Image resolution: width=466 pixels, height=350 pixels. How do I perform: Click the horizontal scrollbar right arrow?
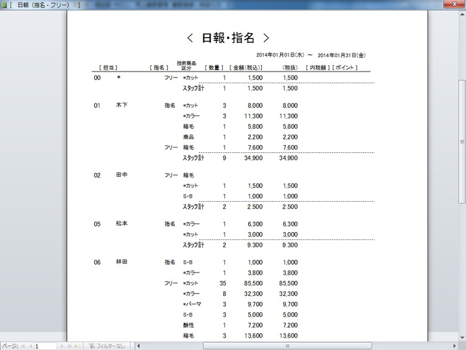[454, 346]
